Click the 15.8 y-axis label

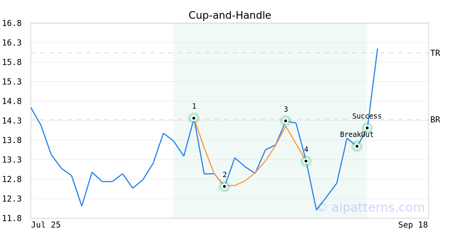(12, 62)
